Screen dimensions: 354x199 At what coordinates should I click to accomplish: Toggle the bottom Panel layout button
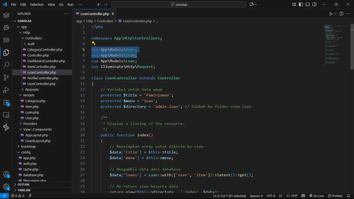(x=308, y=4)
